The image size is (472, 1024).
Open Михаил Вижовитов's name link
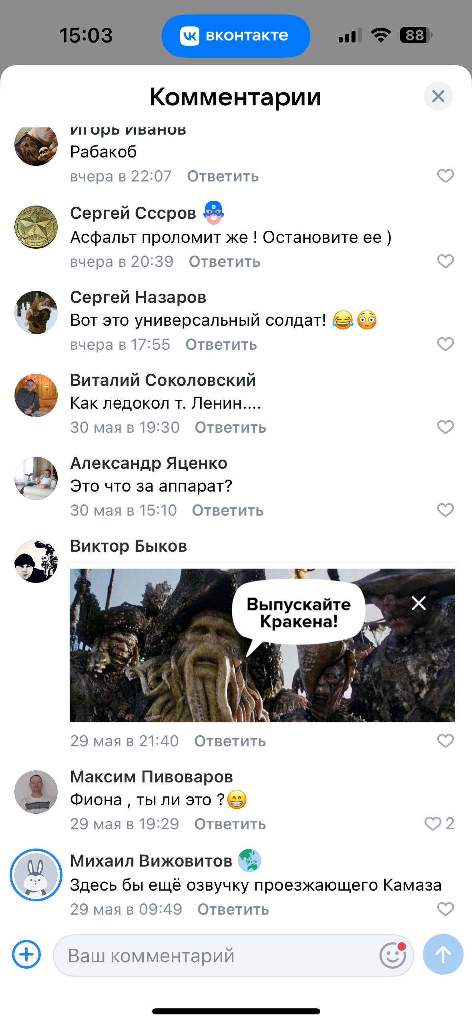point(151,861)
